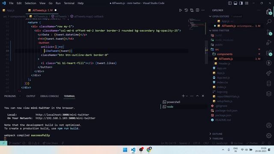
Task: Open the File menu
Action: tap(11, 3)
